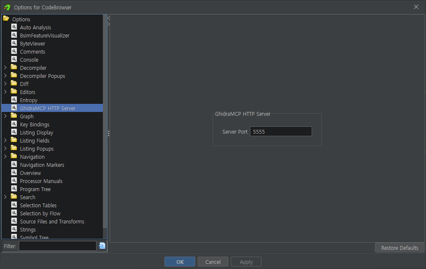This screenshot has height=269, width=426.
Task: Open filter options button beside Filter field
Action: 102,246
